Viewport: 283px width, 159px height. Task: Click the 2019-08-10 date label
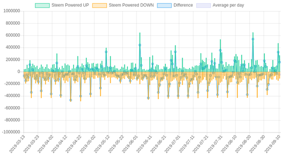coord(229,144)
